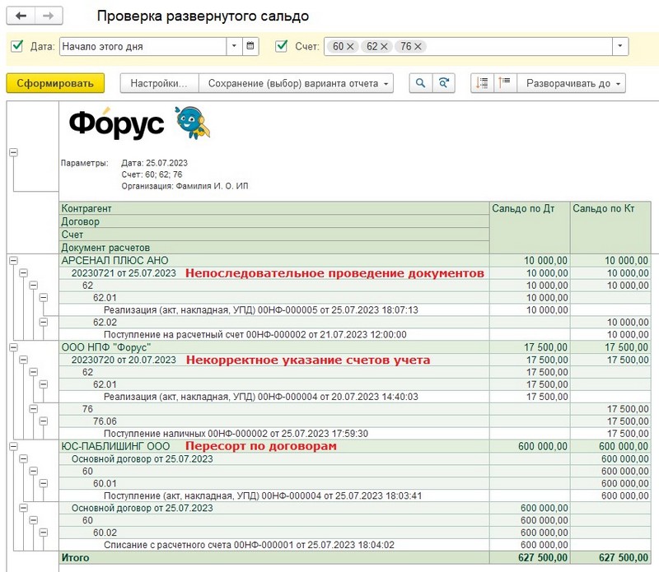Viewport: 659px width, 572px height.
Task: Open the Дата period dropdown list
Action: point(234,47)
